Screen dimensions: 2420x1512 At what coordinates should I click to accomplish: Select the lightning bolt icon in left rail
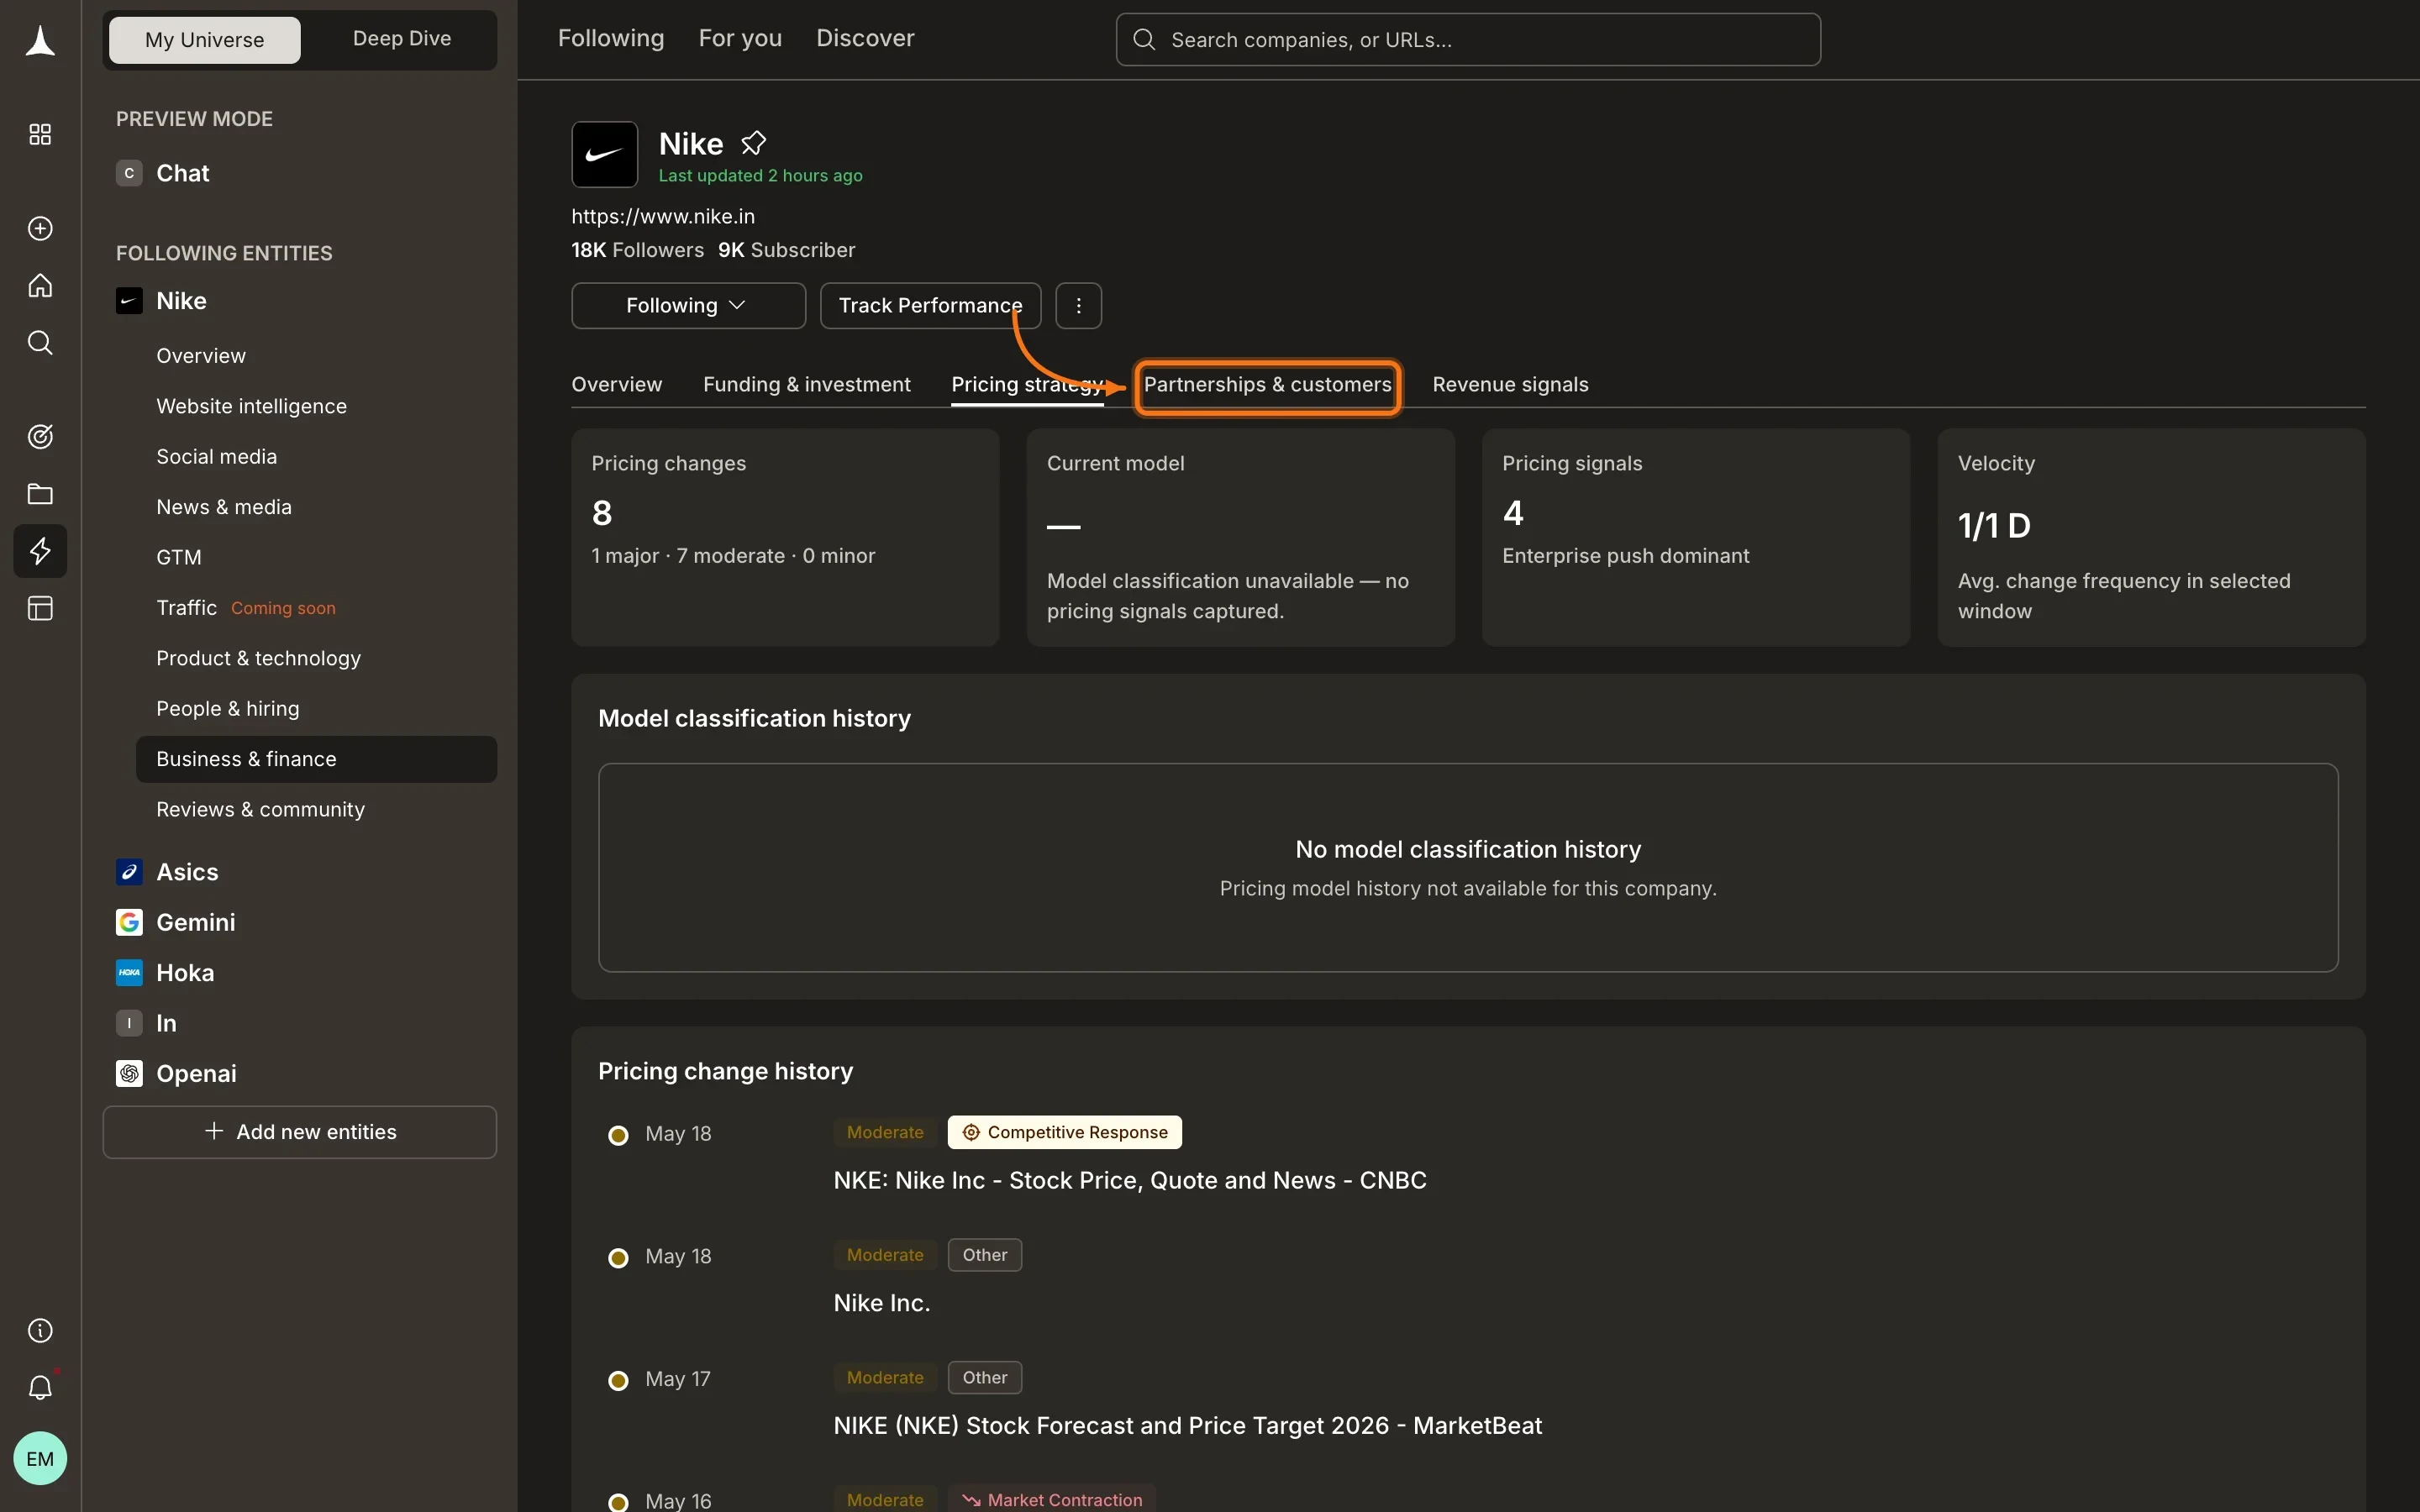click(40, 550)
